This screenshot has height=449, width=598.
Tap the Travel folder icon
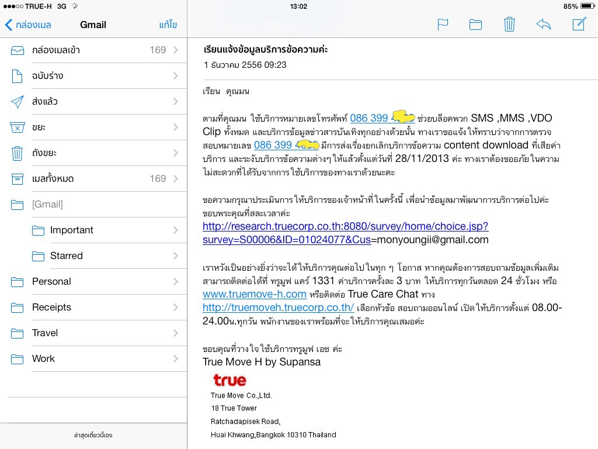[x=17, y=333]
